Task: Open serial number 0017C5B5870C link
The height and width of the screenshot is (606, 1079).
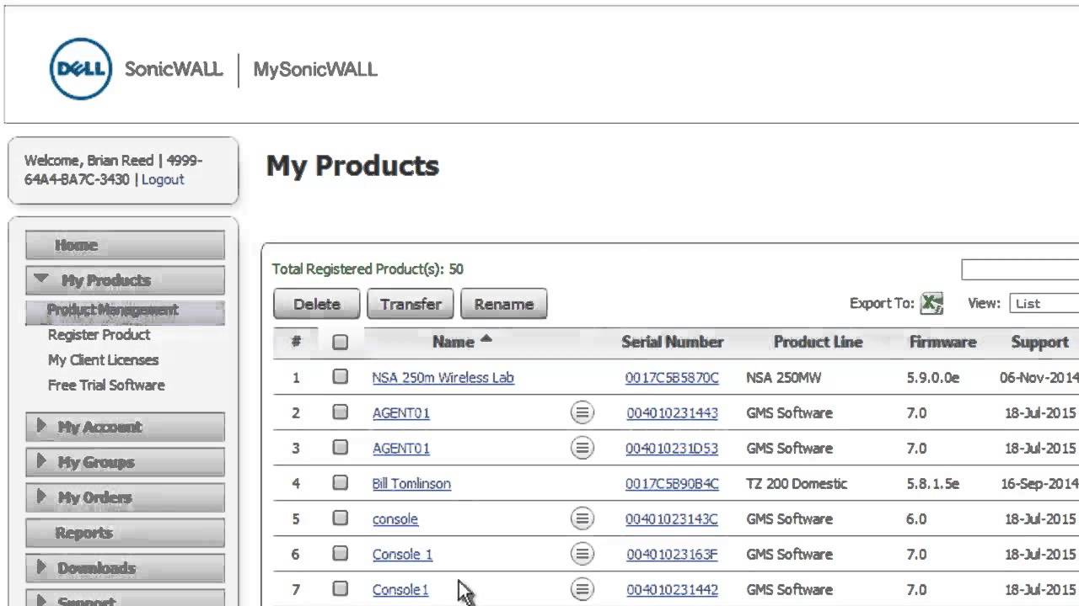Action: tap(672, 378)
